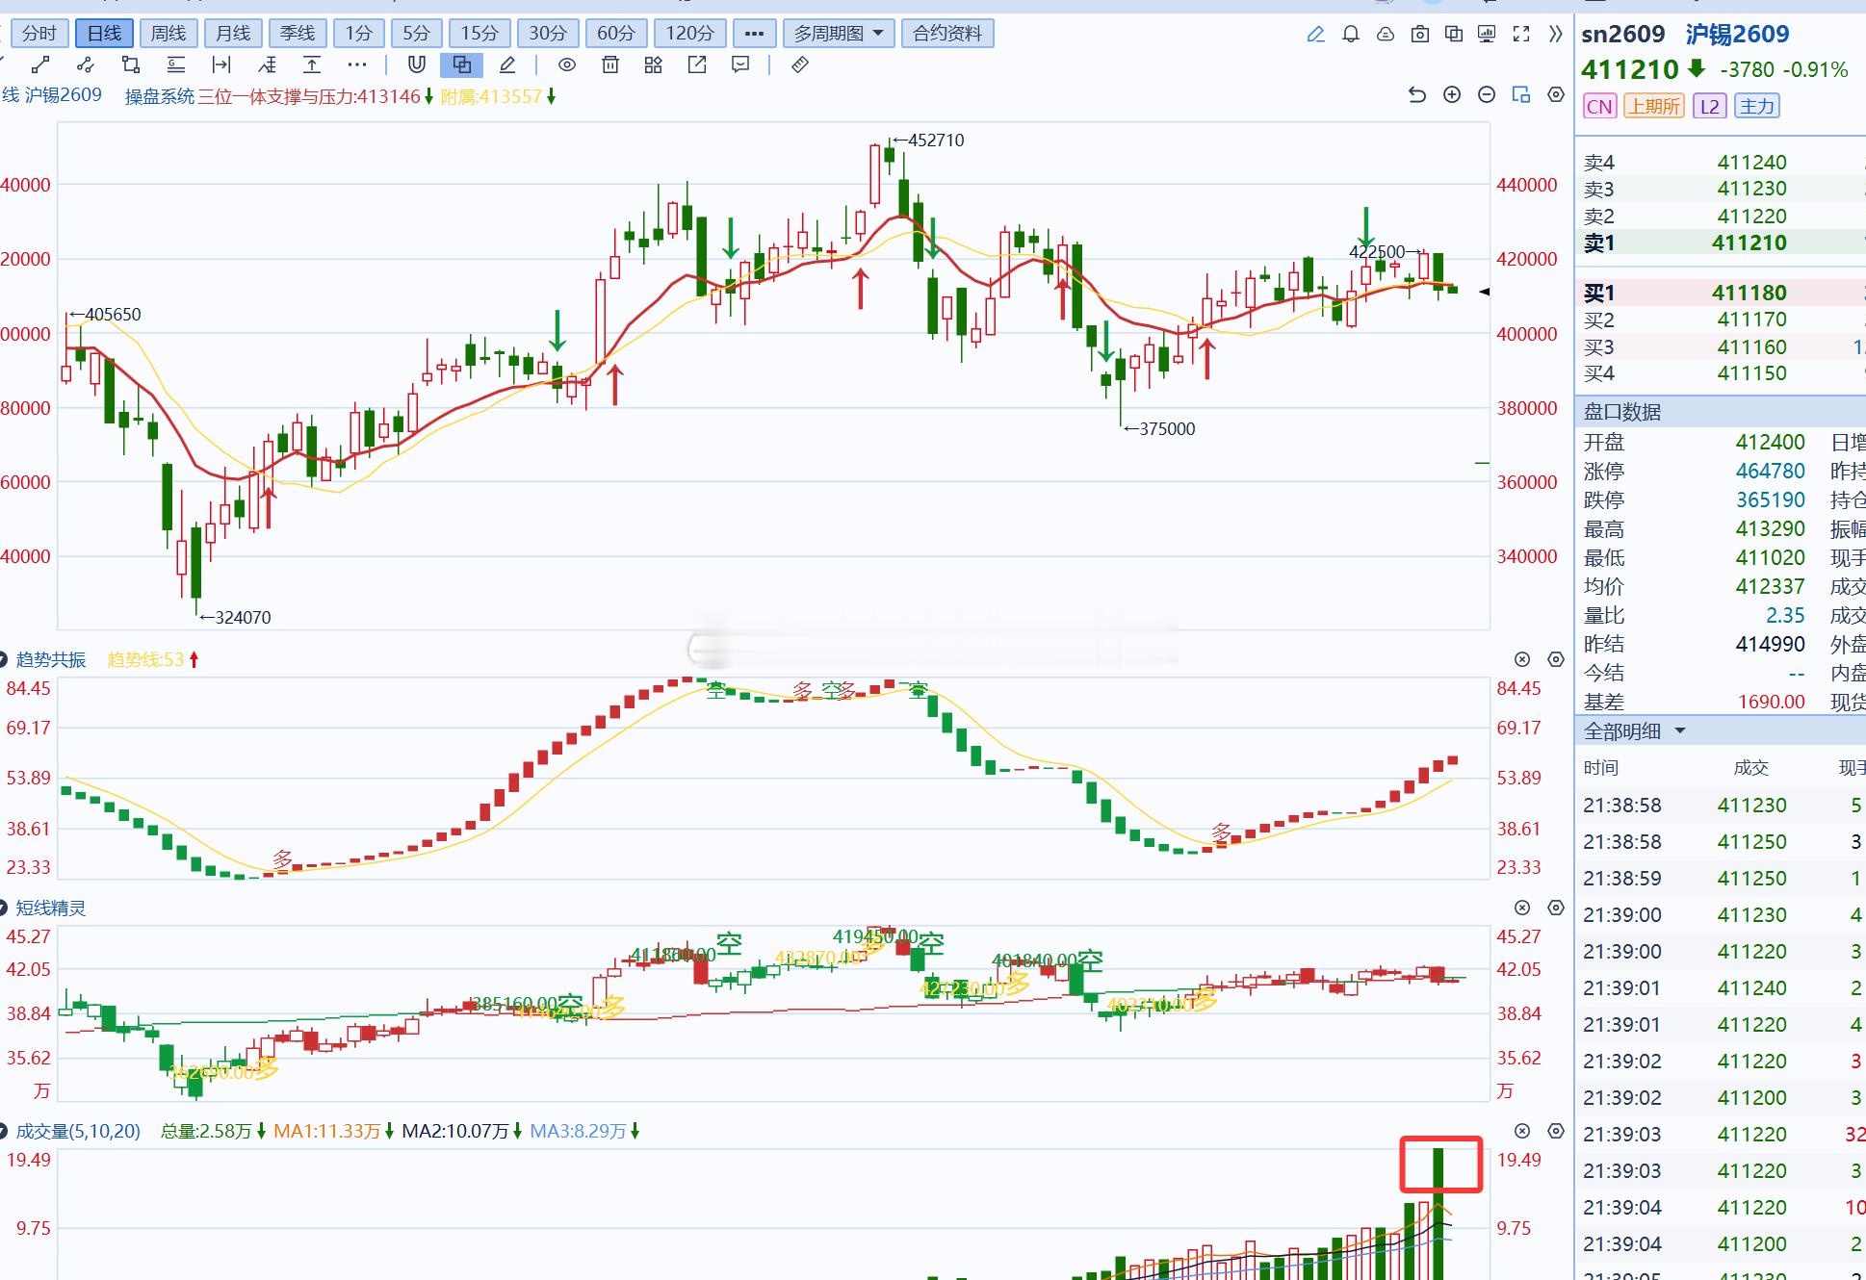Zoom out the main chart
The width and height of the screenshot is (1866, 1280).
[1487, 94]
